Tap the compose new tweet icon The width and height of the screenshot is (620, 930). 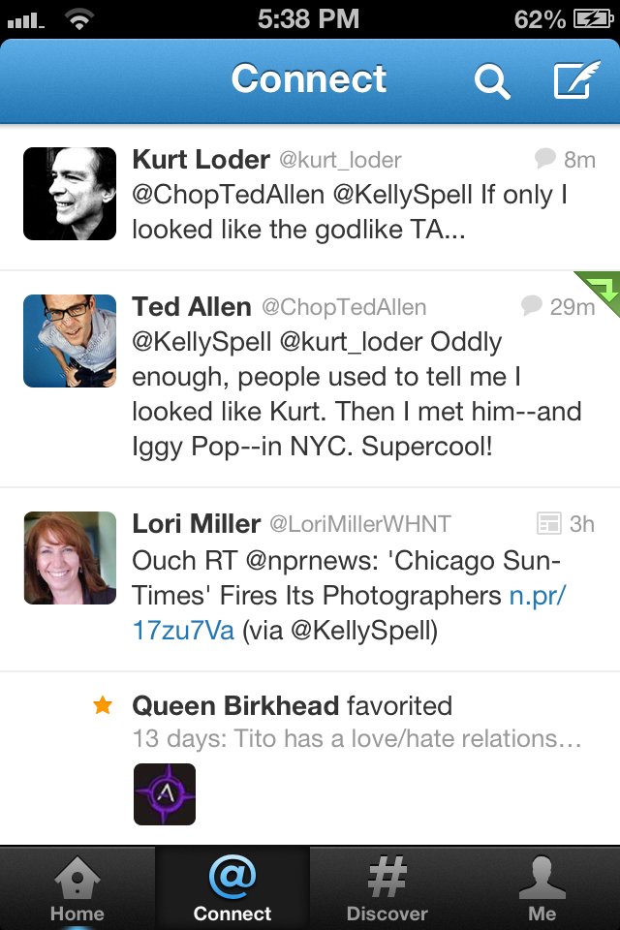[576, 81]
